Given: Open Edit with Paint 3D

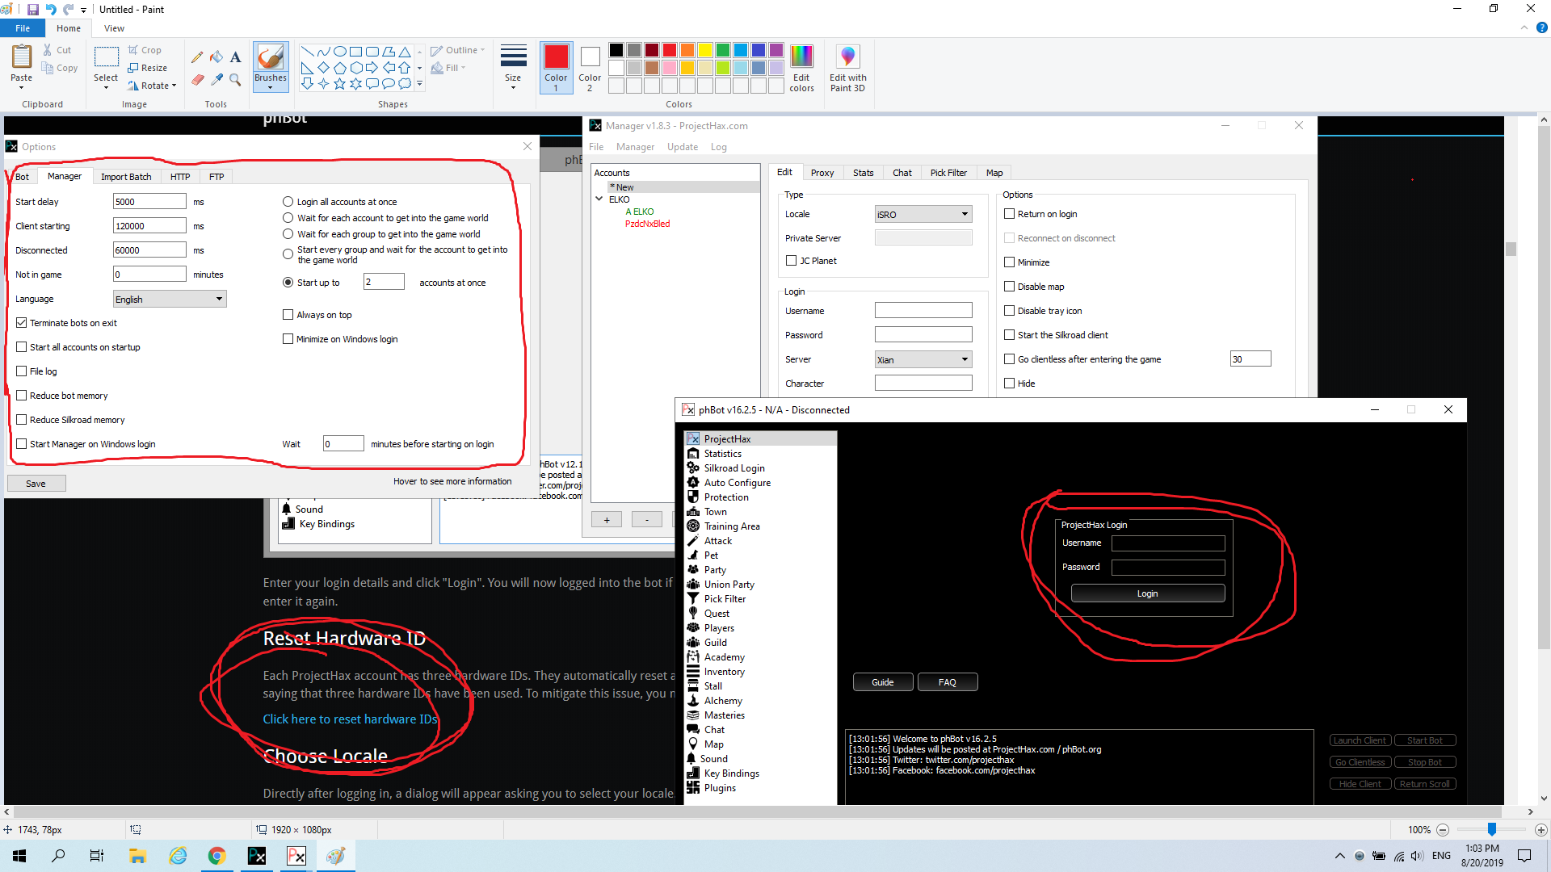Looking at the screenshot, I should pos(847,68).
